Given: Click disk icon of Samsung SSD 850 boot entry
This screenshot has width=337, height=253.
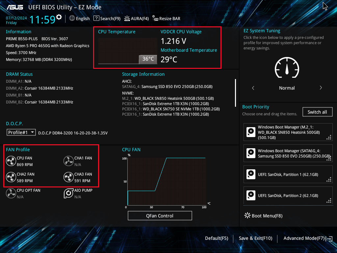Looking at the screenshot, I should pos(251,153).
